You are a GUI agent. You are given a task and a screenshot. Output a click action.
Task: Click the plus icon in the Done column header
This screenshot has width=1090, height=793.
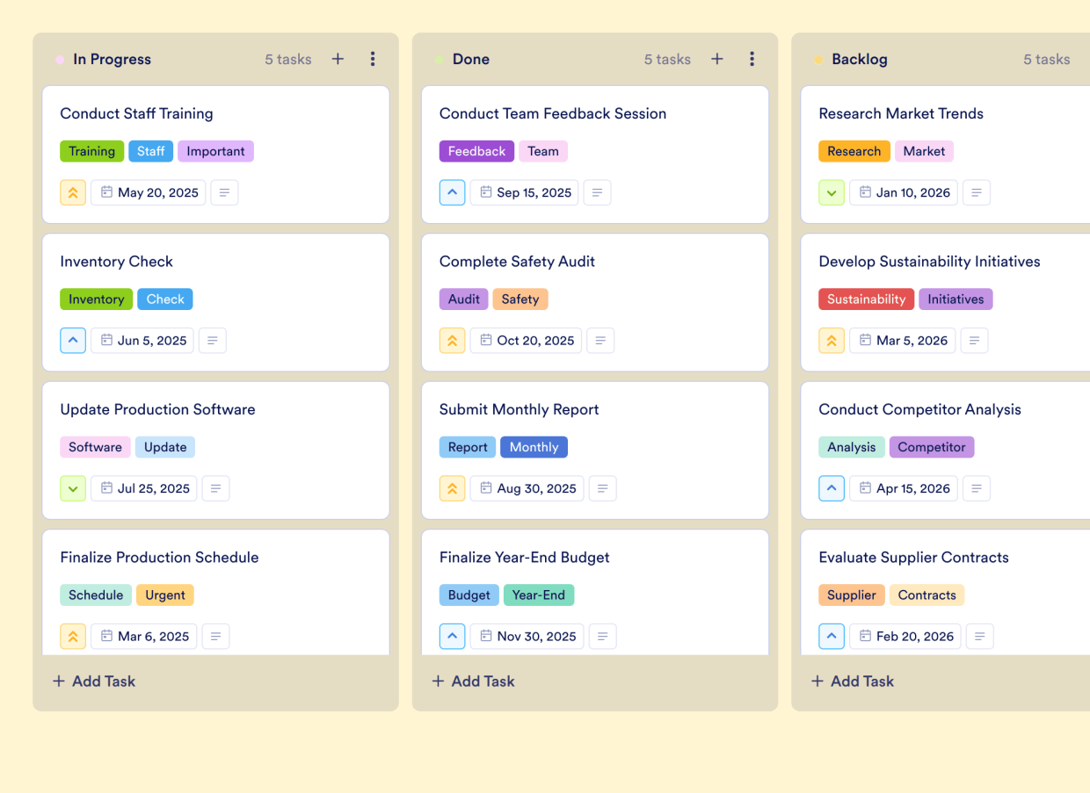tap(716, 59)
